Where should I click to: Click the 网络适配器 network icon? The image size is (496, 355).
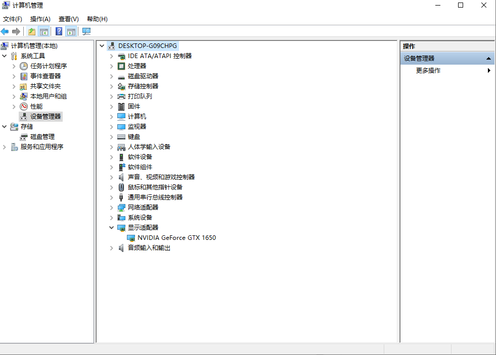tap(121, 208)
